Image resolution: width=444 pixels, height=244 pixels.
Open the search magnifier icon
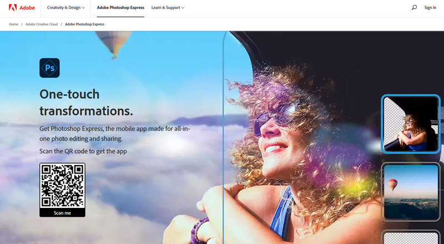[x=414, y=8]
